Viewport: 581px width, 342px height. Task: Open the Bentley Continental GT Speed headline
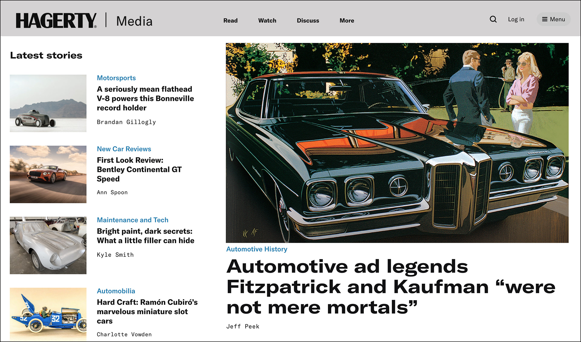[139, 169]
